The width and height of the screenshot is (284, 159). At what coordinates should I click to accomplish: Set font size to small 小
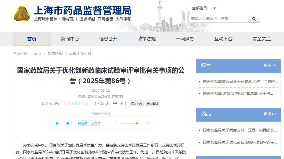tap(121, 104)
